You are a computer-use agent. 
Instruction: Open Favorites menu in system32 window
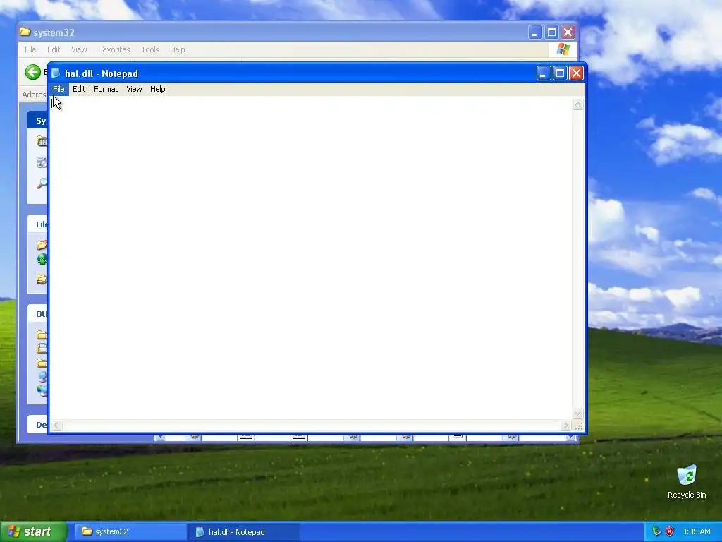tap(114, 49)
